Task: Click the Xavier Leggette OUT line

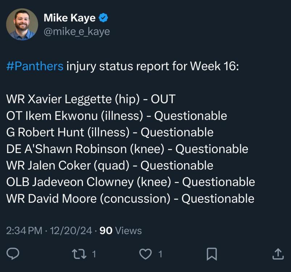Action: [x=91, y=99]
